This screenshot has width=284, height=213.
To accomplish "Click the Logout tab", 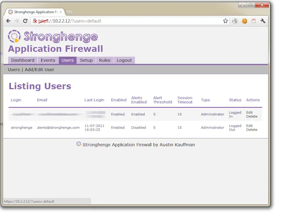I will point(124,60).
